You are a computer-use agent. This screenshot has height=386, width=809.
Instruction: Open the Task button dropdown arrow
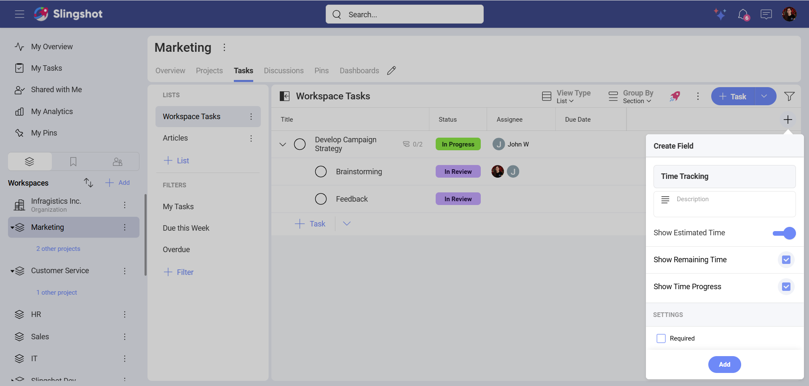tap(764, 96)
